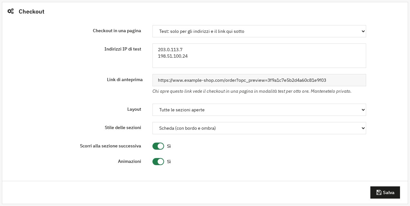This screenshot has height=206, width=410.
Task: Click the help text below preview link
Action: [252, 91]
